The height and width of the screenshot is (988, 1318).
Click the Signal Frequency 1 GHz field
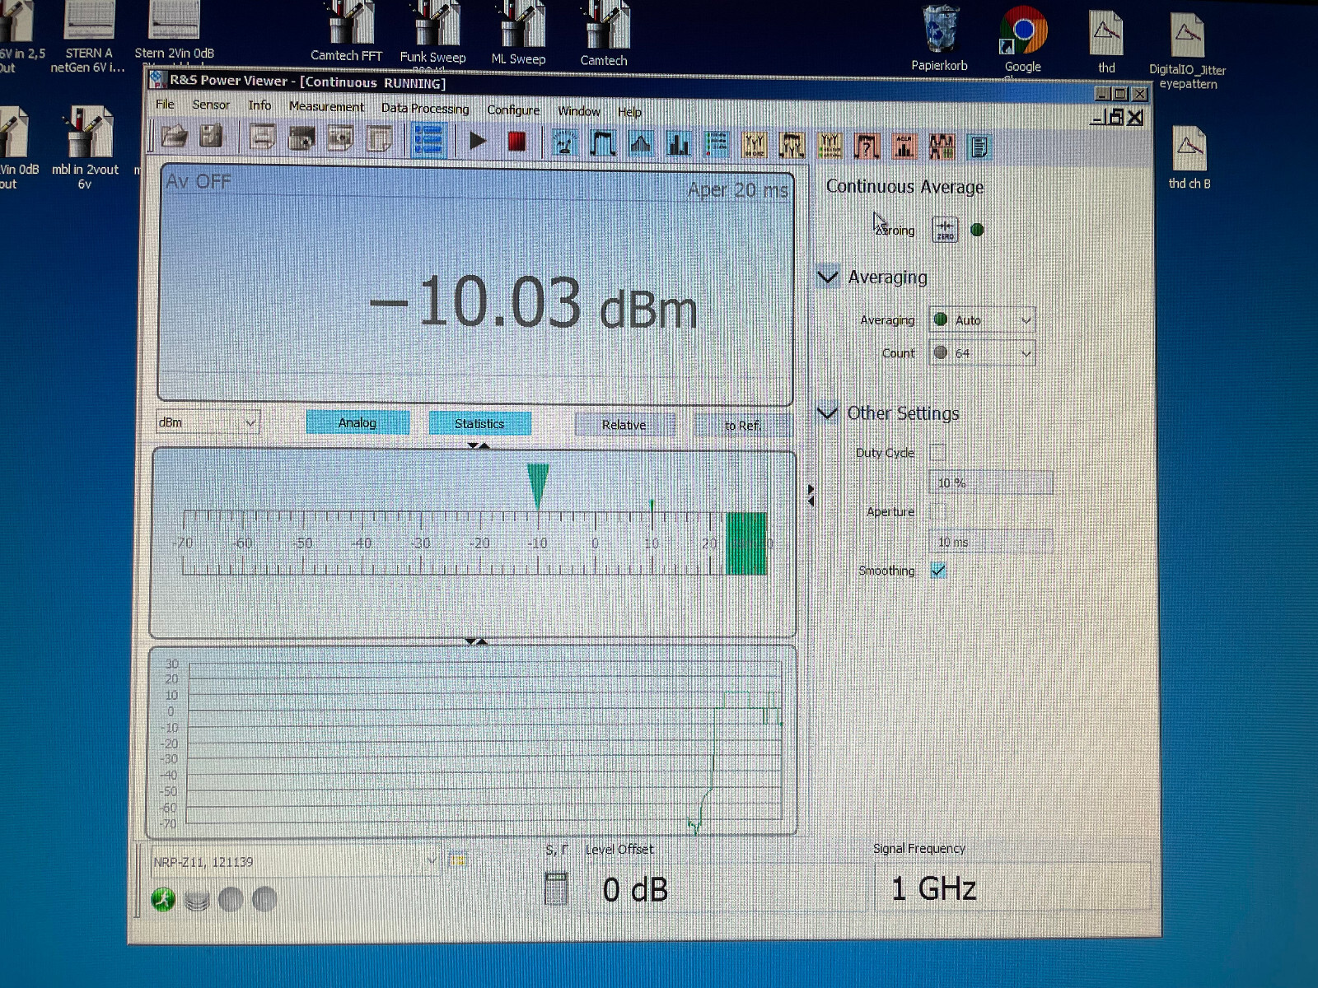pyautogui.click(x=1012, y=888)
